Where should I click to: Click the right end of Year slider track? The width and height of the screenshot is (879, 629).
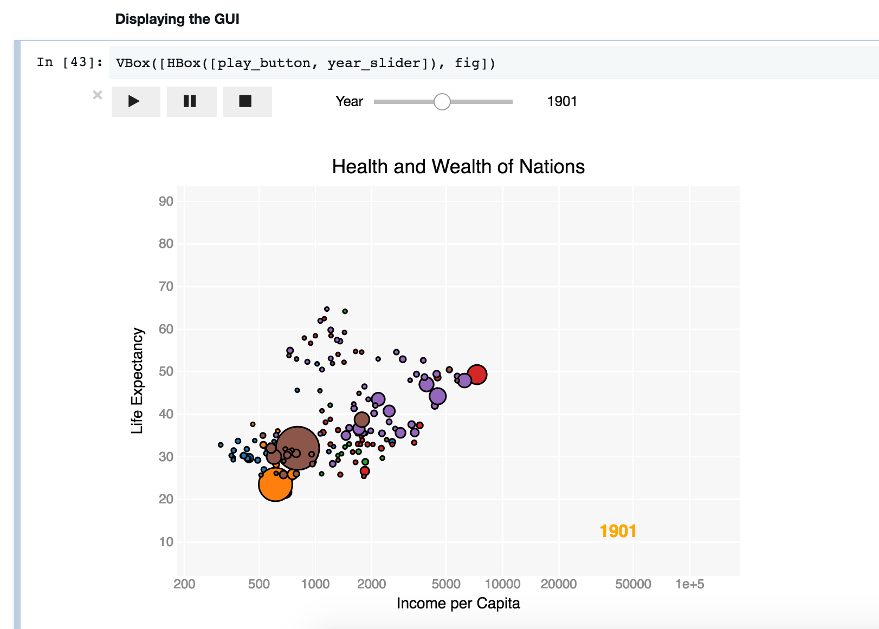(x=510, y=102)
